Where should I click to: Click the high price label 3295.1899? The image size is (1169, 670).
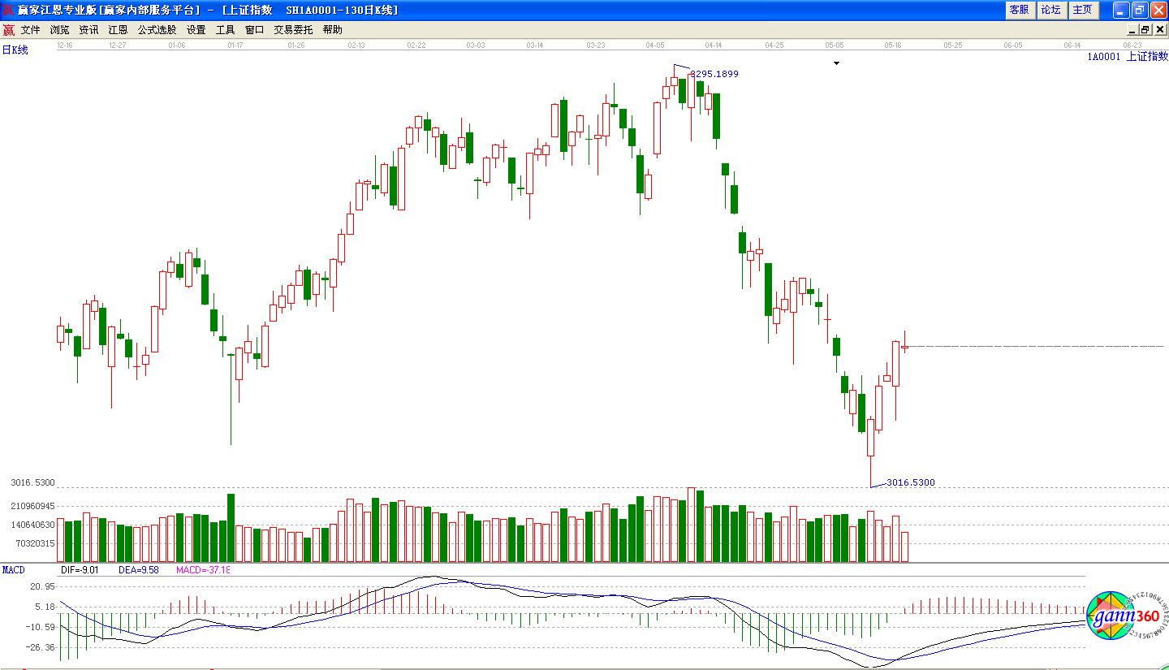[x=714, y=74]
